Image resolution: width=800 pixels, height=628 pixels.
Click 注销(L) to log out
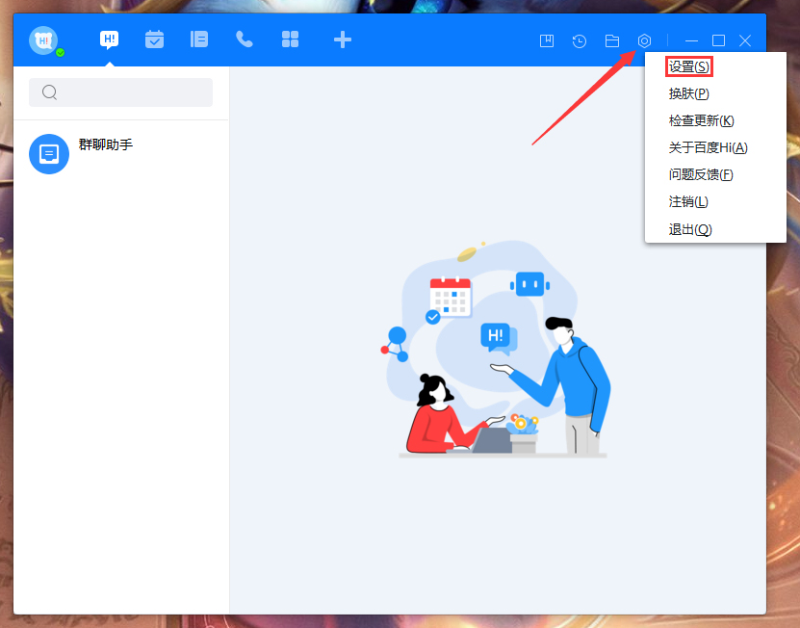(686, 201)
